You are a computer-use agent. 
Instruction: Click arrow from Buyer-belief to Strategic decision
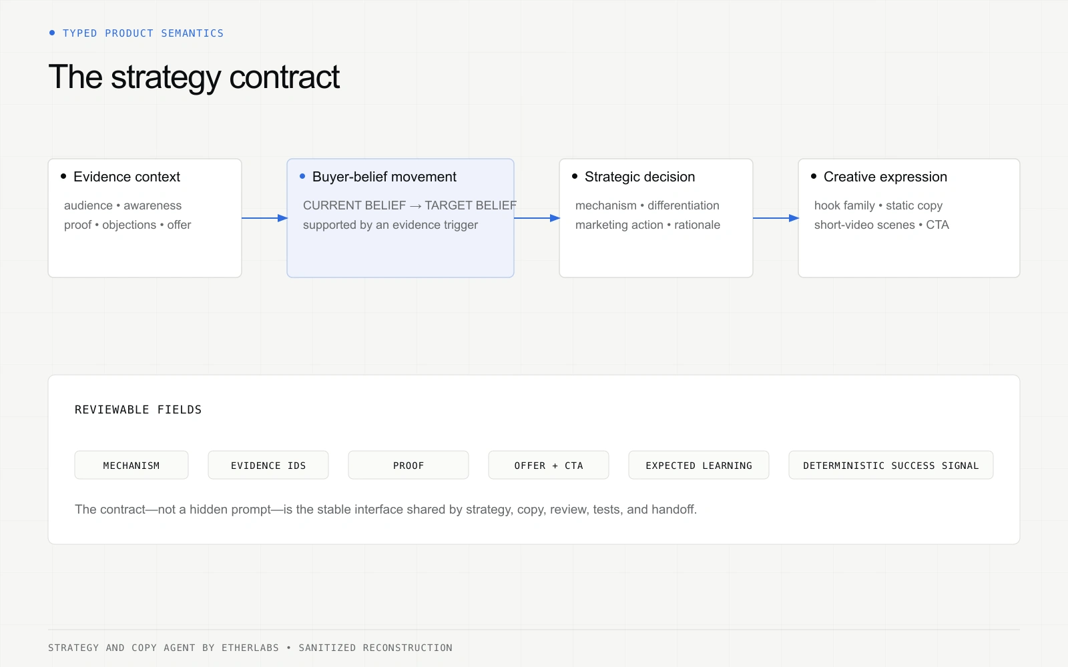click(537, 218)
